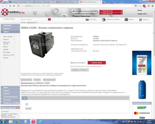The image size is (155, 124).
Task: Open Частные объявления menu item
Action: [10, 97]
